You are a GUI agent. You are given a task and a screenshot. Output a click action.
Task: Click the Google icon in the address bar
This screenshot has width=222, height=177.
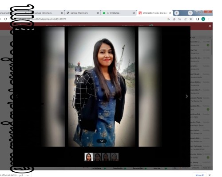click(168, 19)
